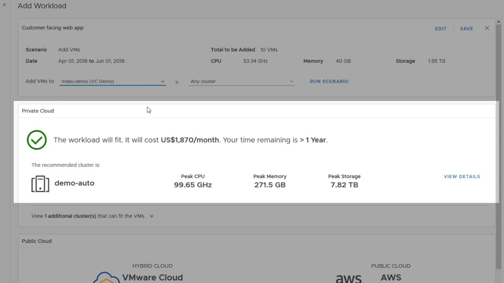Viewport: 504px width, 283px height.
Task: Click the Customer facing web app title
Action: pyautogui.click(x=52, y=28)
